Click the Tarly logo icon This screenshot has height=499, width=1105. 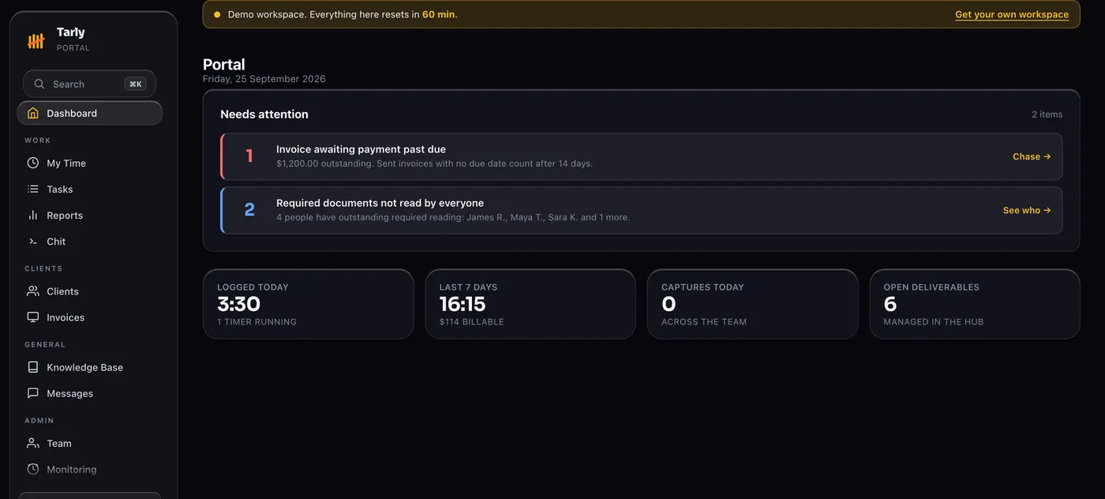[x=36, y=40]
